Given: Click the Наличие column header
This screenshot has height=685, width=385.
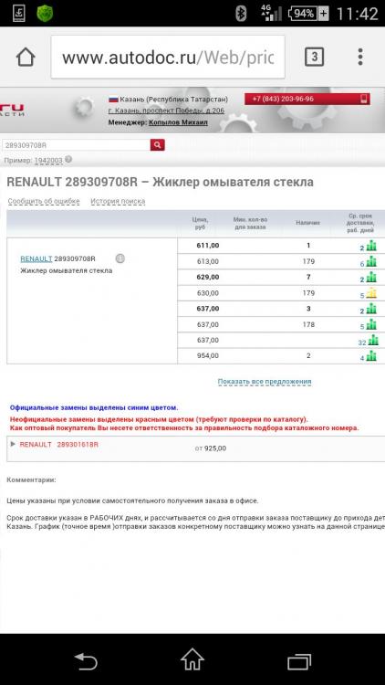Looking at the screenshot, I should [308, 223].
